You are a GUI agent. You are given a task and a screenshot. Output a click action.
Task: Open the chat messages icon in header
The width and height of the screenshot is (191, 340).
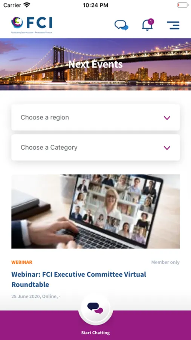click(x=121, y=25)
